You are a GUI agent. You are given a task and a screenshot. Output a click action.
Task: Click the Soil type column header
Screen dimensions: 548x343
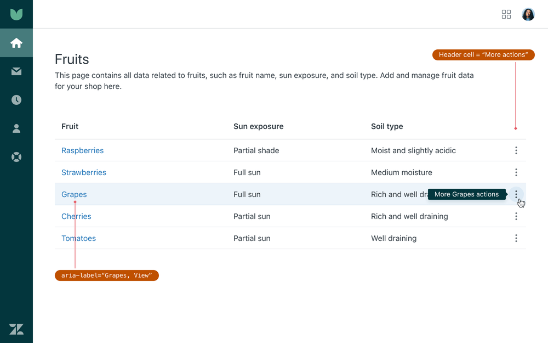click(387, 126)
